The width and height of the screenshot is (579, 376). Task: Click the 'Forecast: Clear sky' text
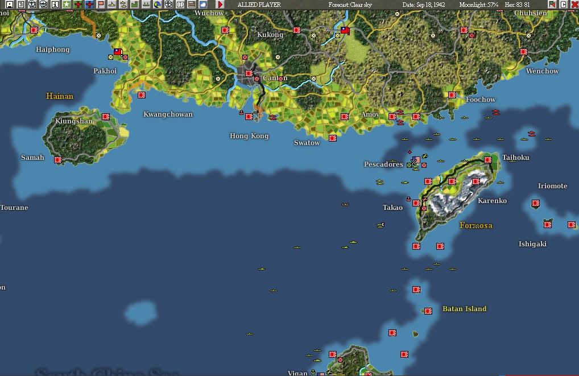point(350,5)
